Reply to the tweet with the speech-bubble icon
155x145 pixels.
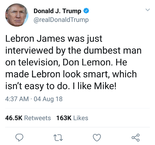click(20, 138)
